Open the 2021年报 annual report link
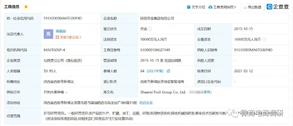Image resolution: width=293 pixels, height=126 pixels. click(x=155, y=71)
